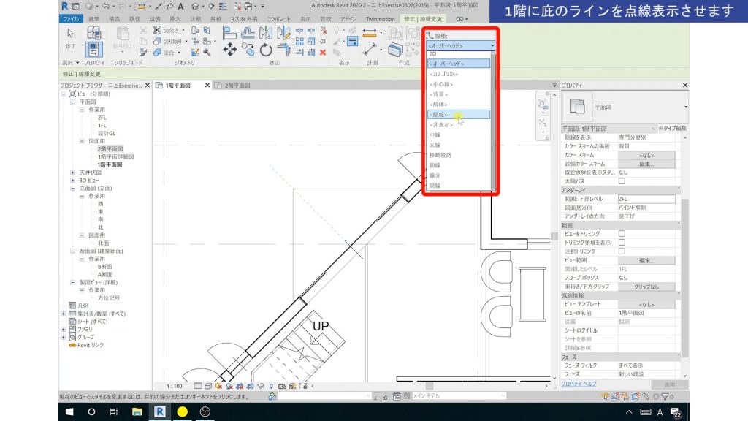The image size is (748, 421).
Task: Click 編集 button for ビュー範囲
Action: (x=646, y=259)
